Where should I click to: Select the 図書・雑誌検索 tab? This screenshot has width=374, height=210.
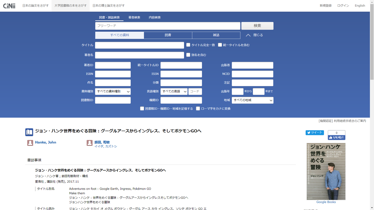pos(109,17)
